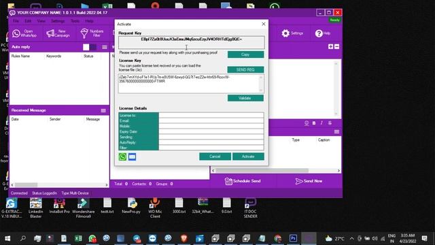Viewport: 435px width, 245px height.
Task: Click the minus icon above message editor
Action: click(337, 47)
